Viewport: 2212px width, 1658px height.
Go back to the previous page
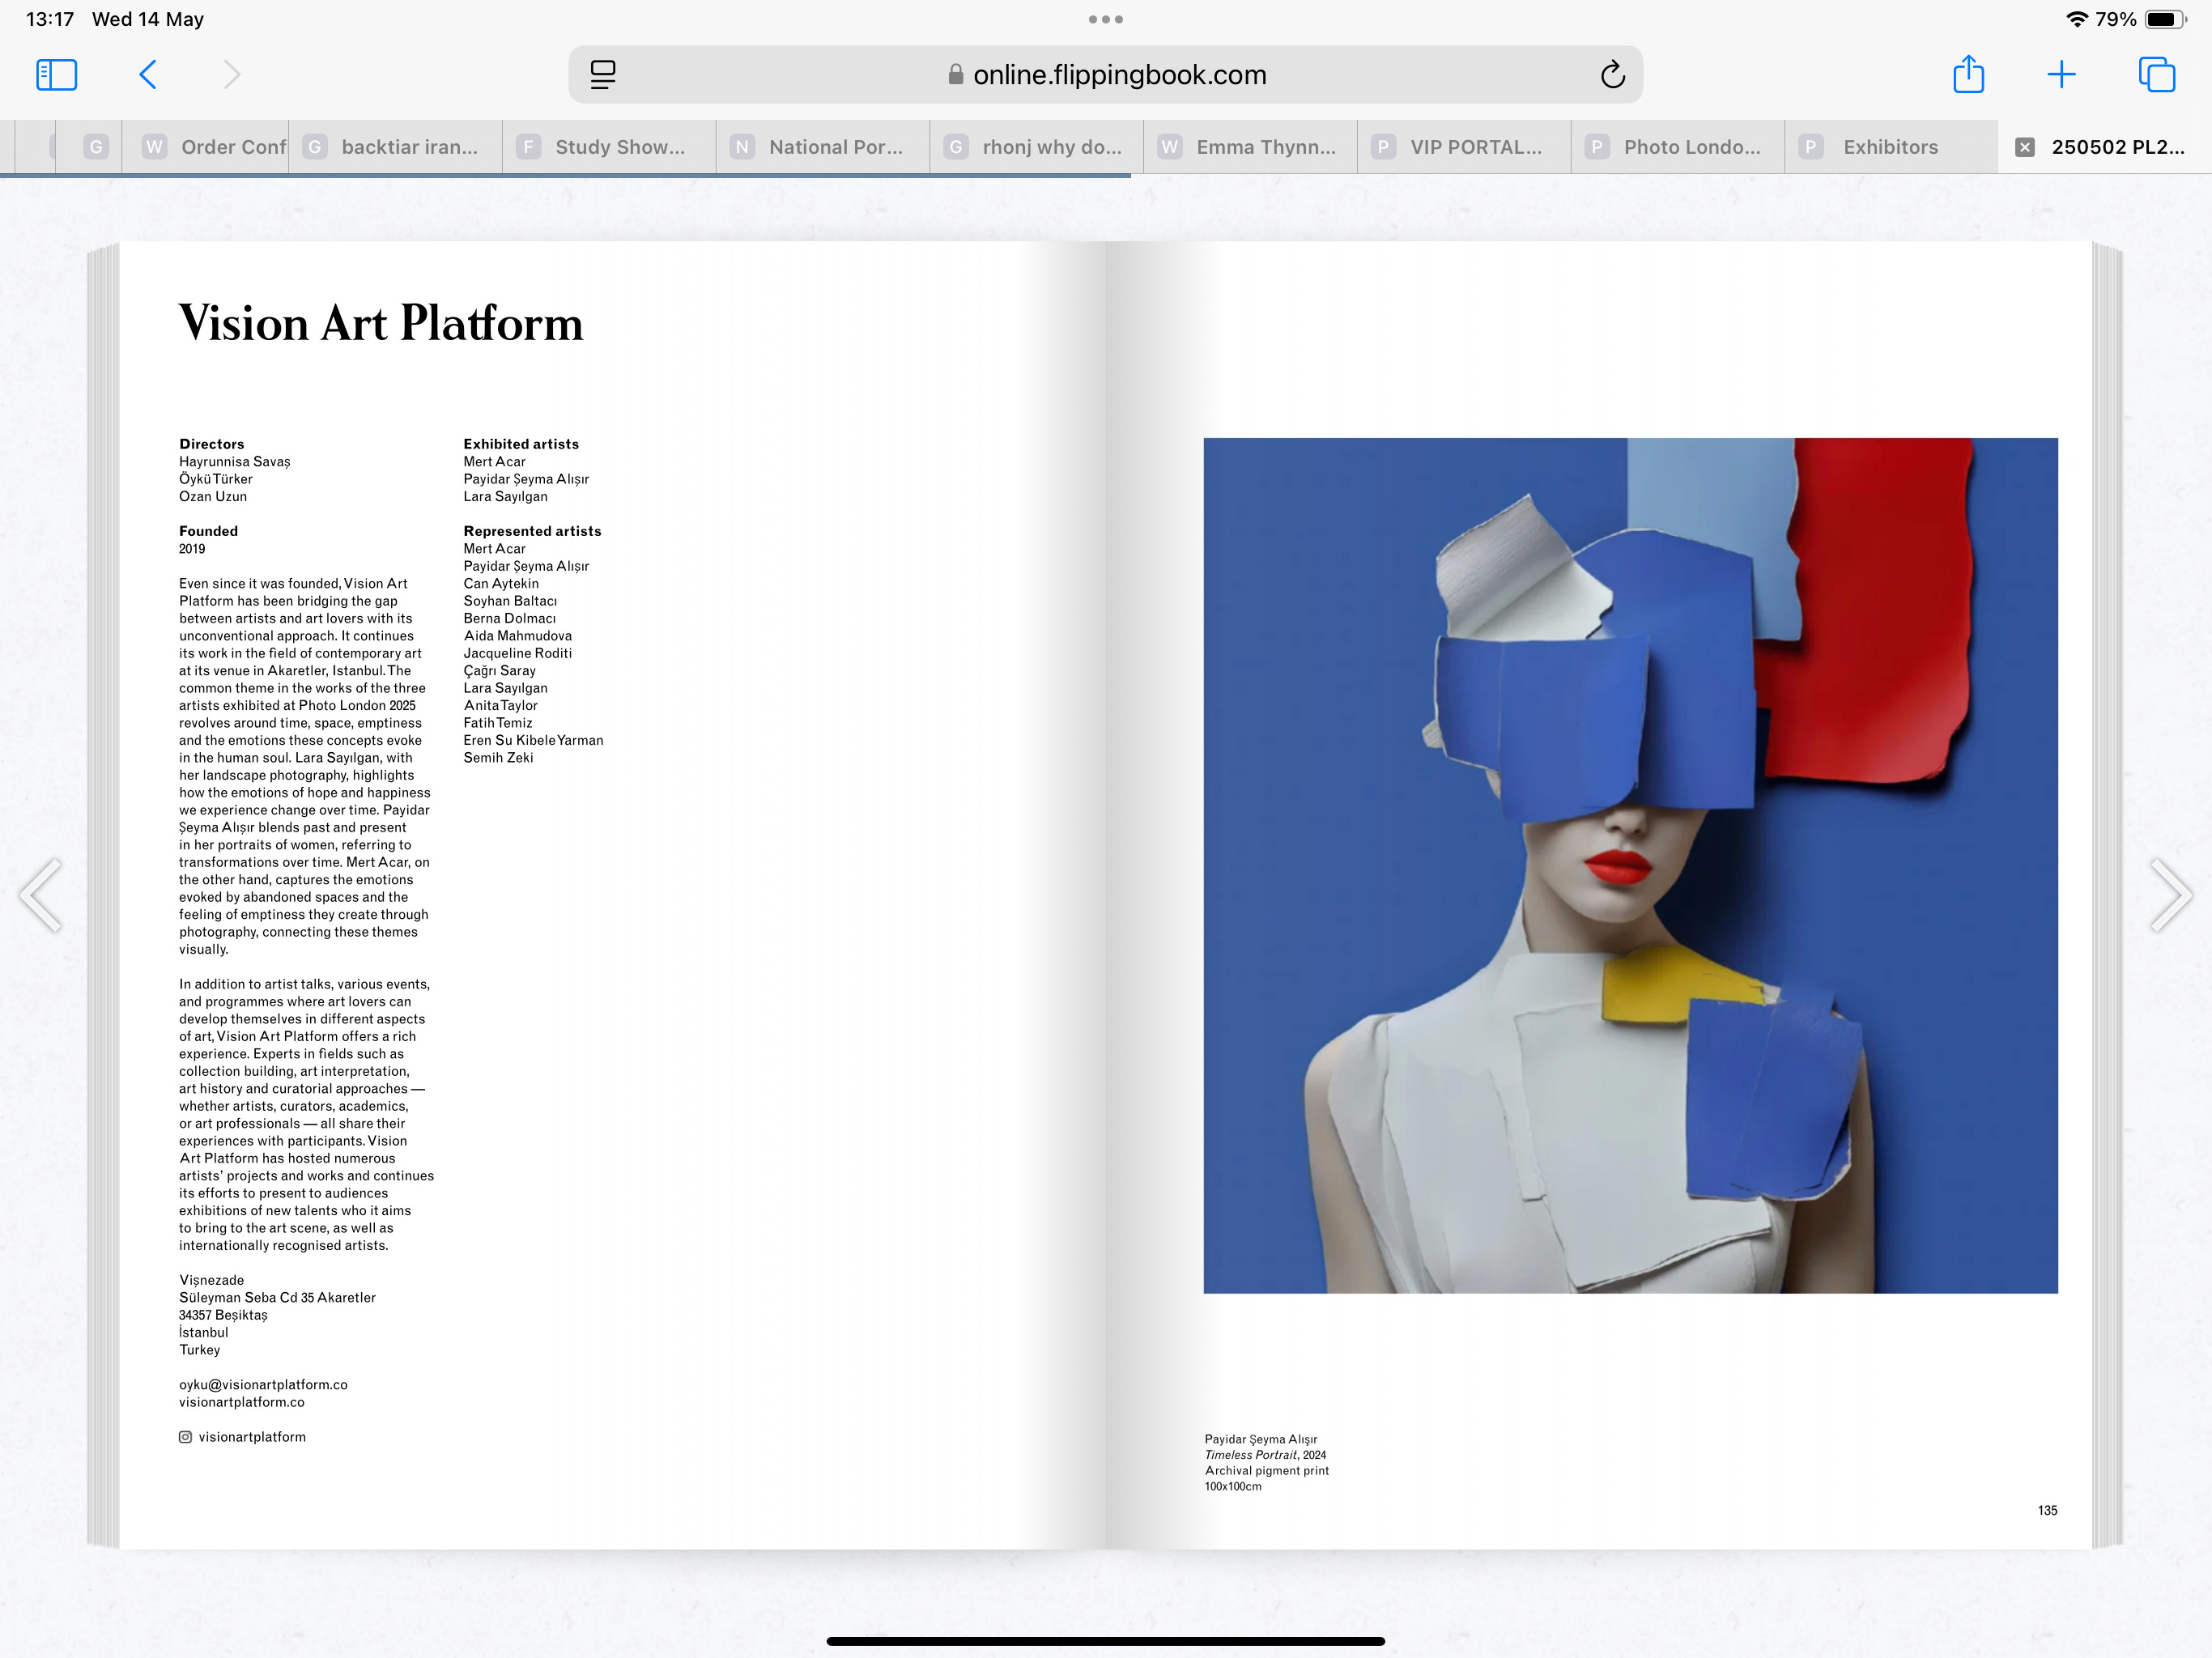tap(148, 75)
